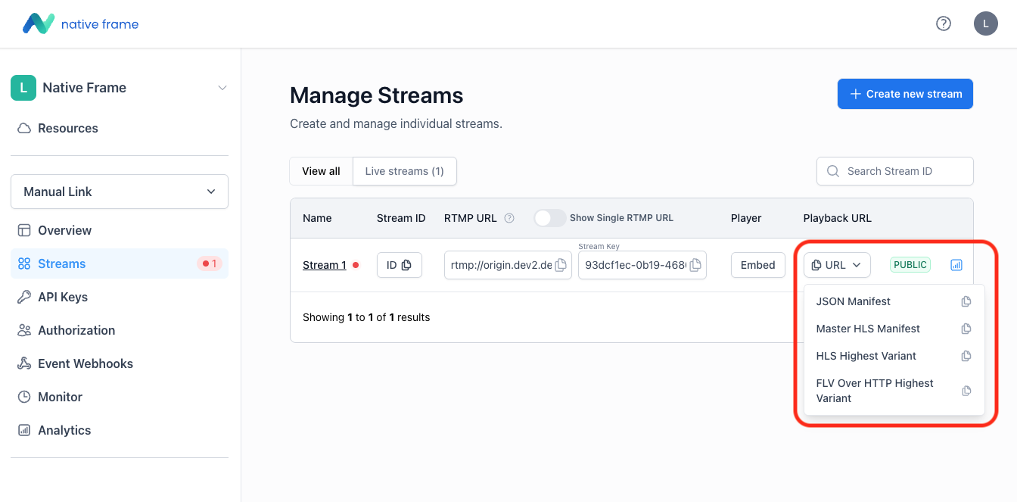Open the Manual Link dropdown
The width and height of the screenshot is (1017, 502).
pyautogui.click(x=120, y=192)
